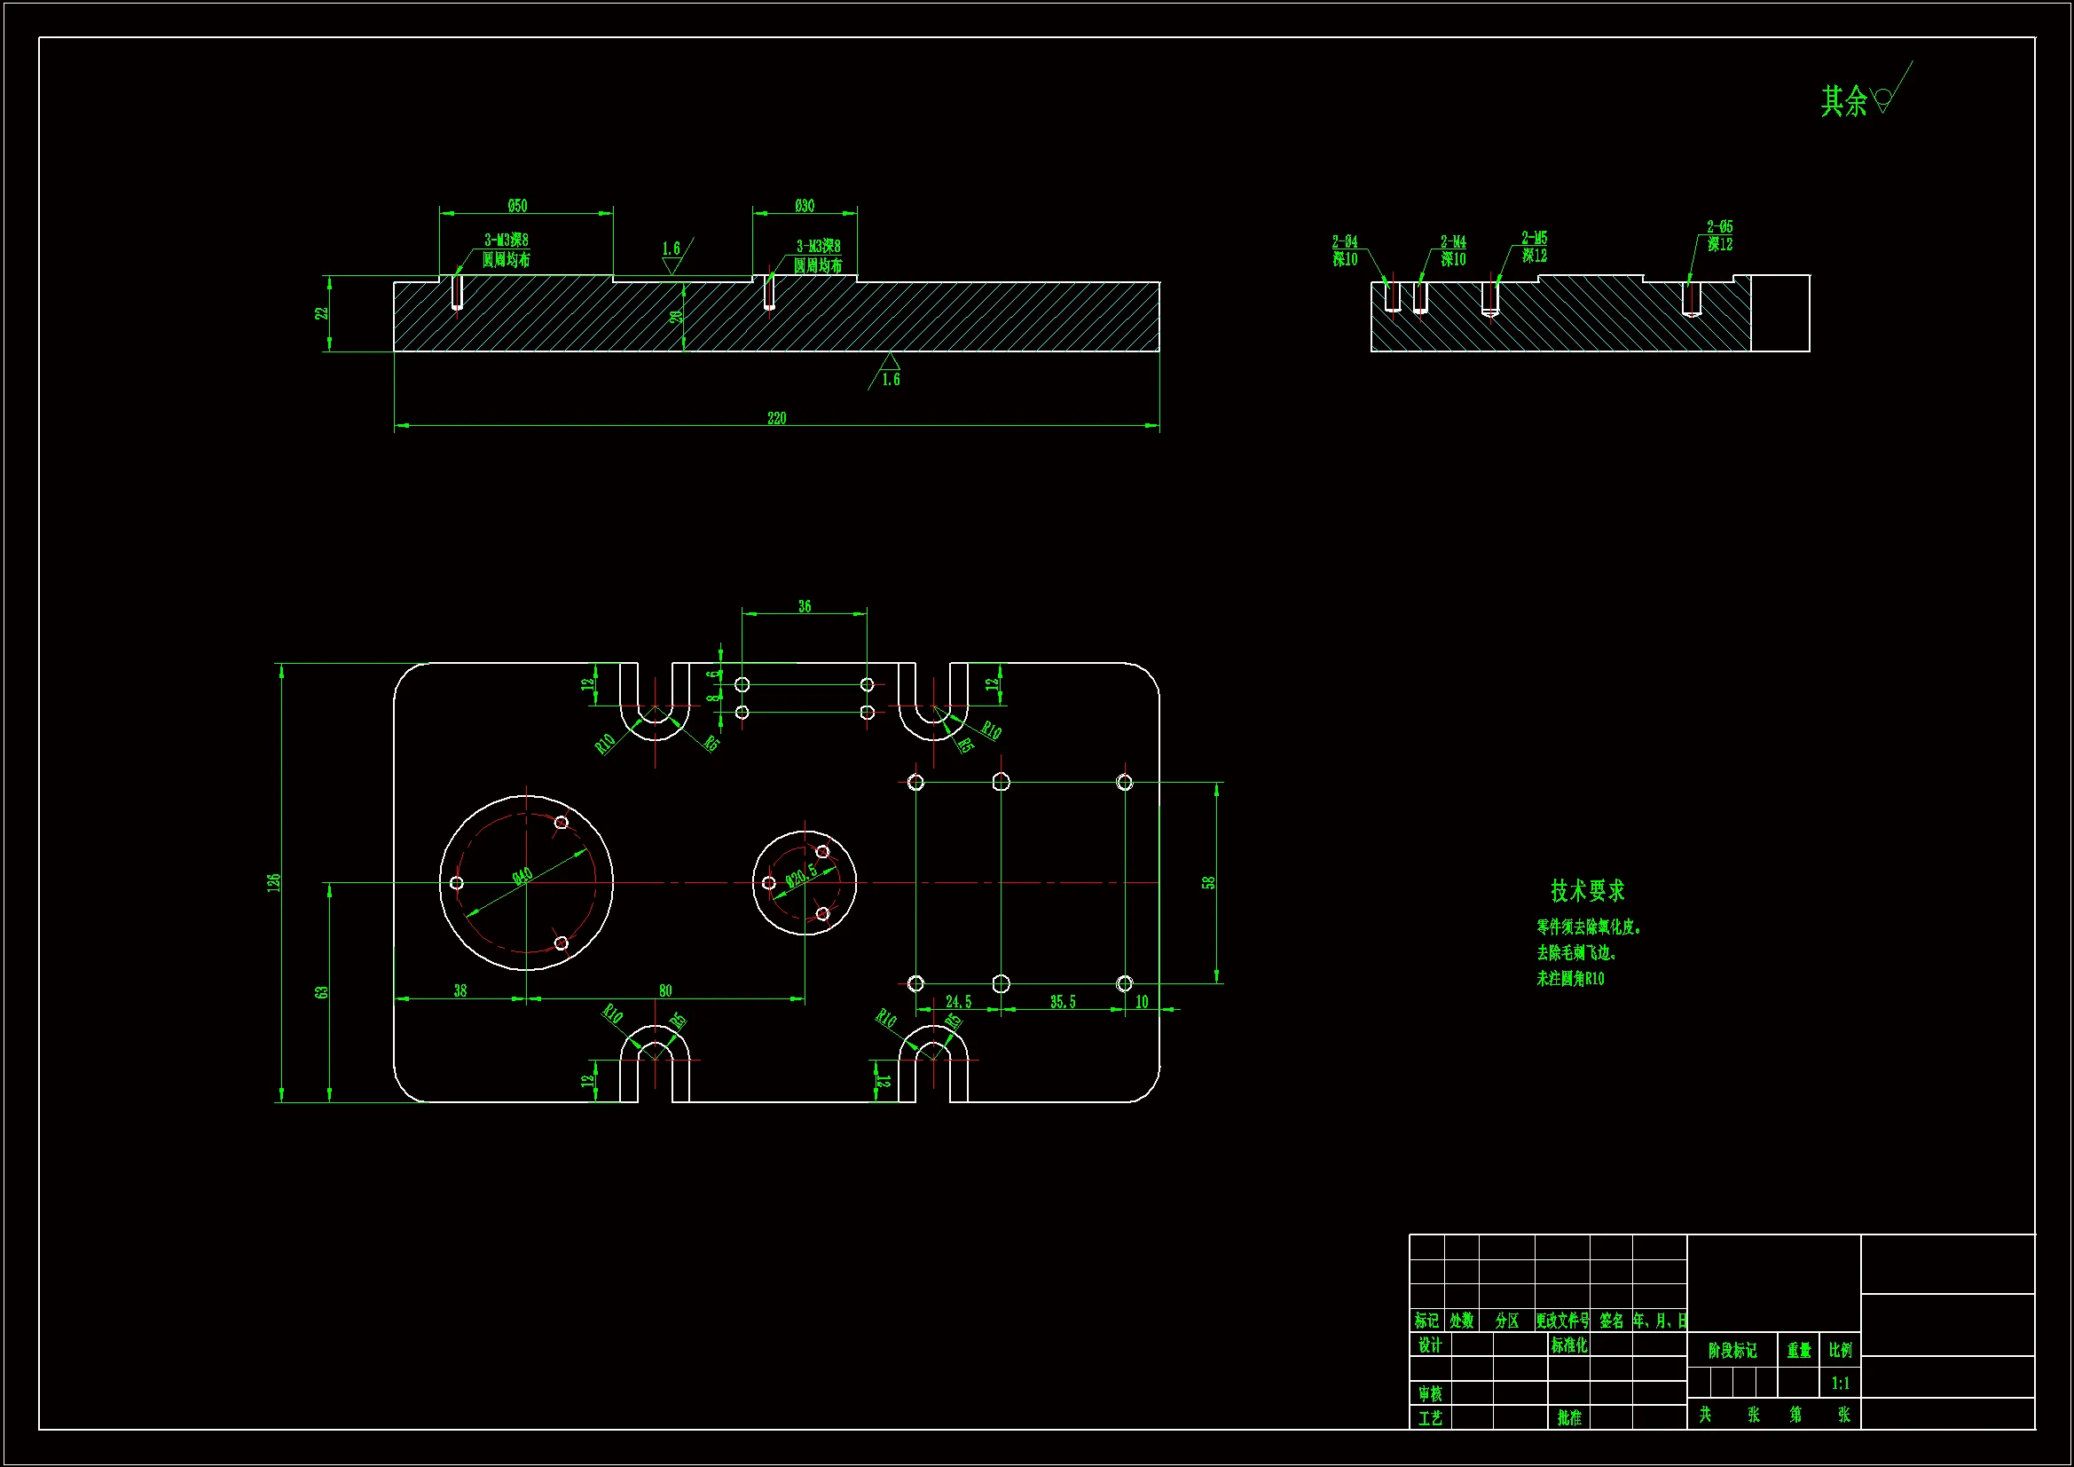Image resolution: width=2074 pixels, height=1467 pixels.
Task: Click the 80 center distance dimension
Action: (x=664, y=990)
